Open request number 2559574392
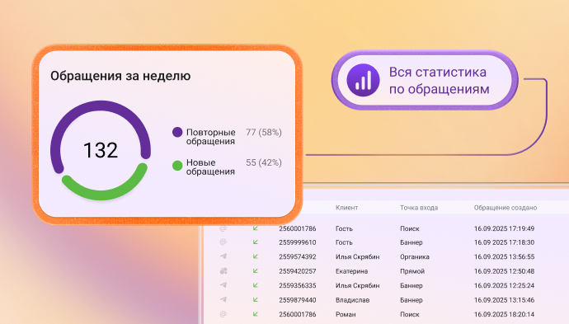The height and width of the screenshot is (324, 569). pos(297,256)
